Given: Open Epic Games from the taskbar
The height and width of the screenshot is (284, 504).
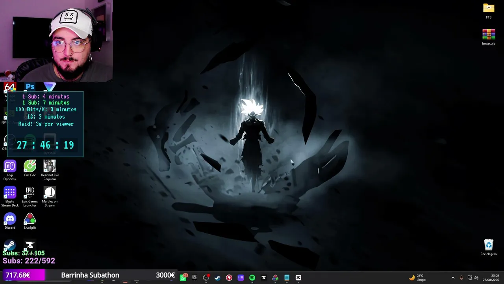Looking at the screenshot, I should [x=195, y=278].
